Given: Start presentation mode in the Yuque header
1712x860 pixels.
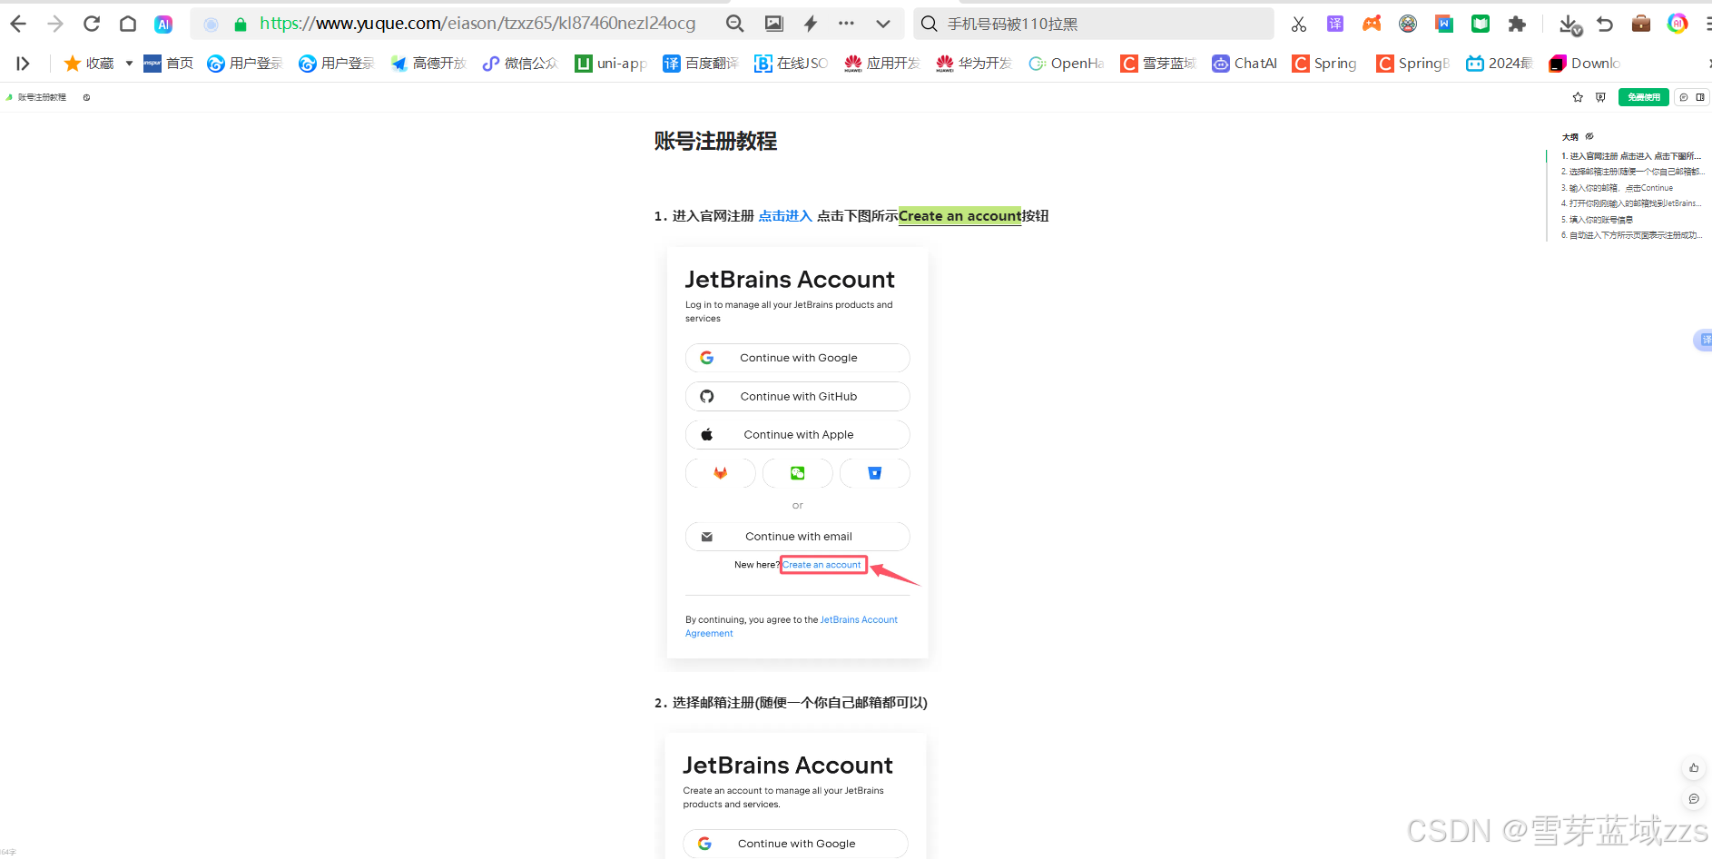Looking at the screenshot, I should (x=1600, y=97).
